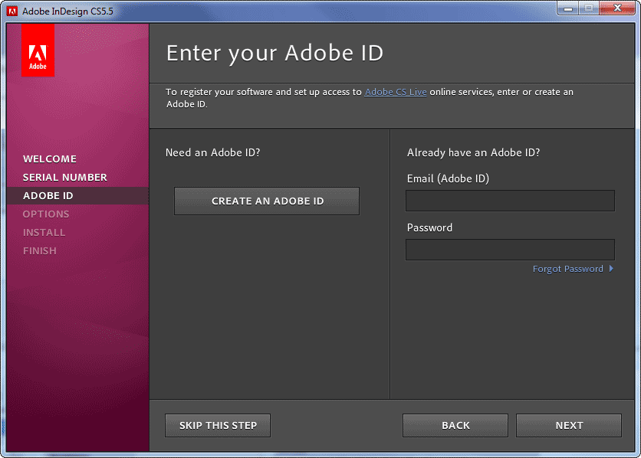This screenshot has height=458, width=641.
Task: Click the 'Need an Adobe ID?' text
Action: tap(212, 152)
